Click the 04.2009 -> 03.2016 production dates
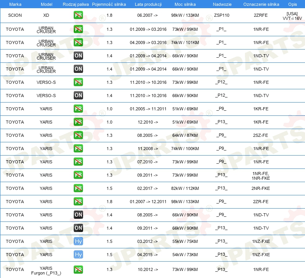 click(x=148, y=42)
